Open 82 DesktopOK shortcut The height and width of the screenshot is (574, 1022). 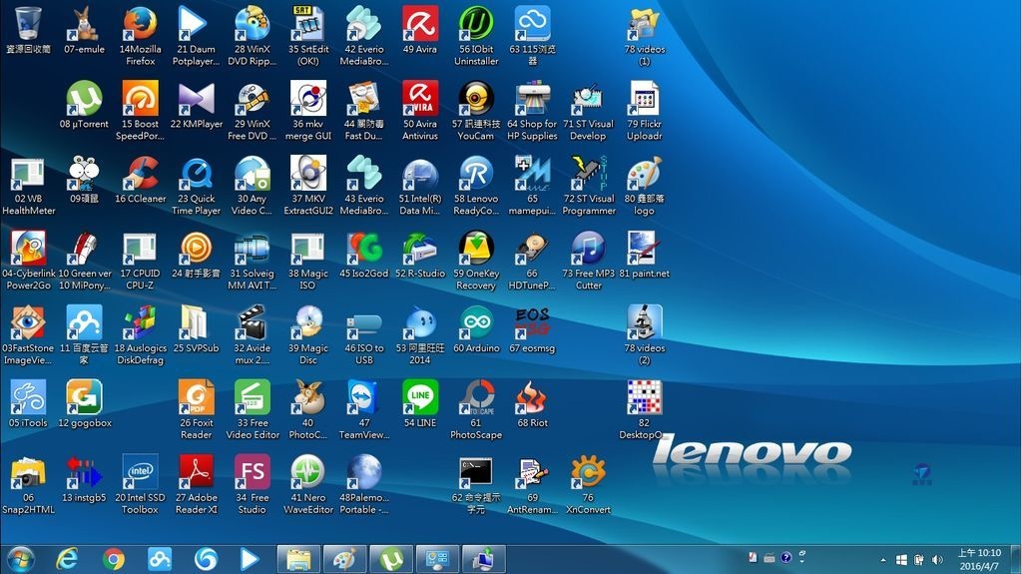pos(644,398)
